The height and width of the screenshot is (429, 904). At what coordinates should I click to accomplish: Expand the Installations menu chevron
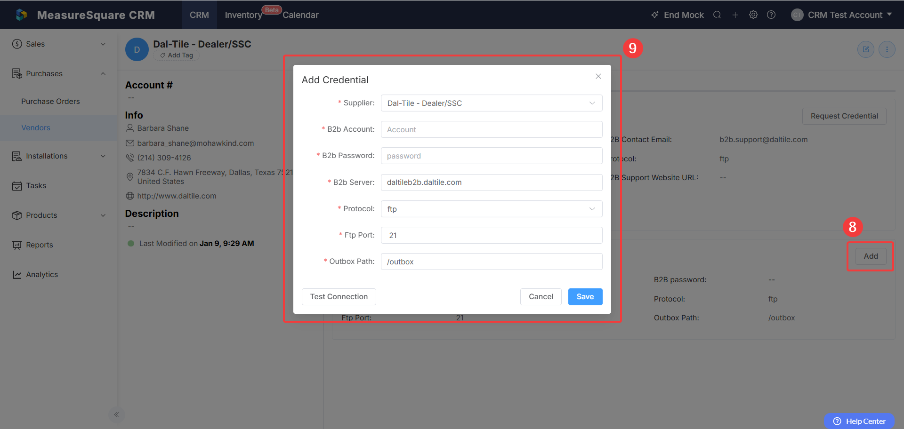pyautogui.click(x=103, y=156)
